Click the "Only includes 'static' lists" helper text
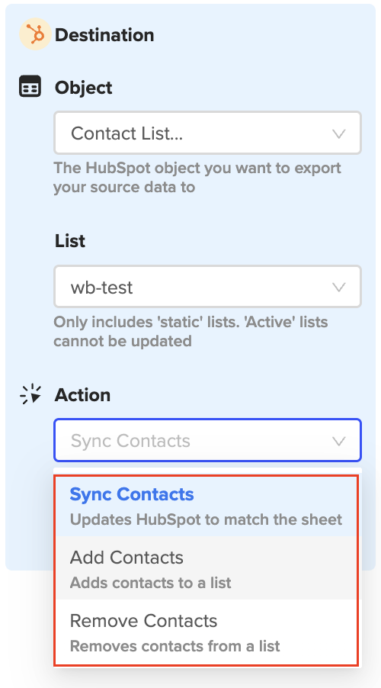381x688 pixels. 190,331
